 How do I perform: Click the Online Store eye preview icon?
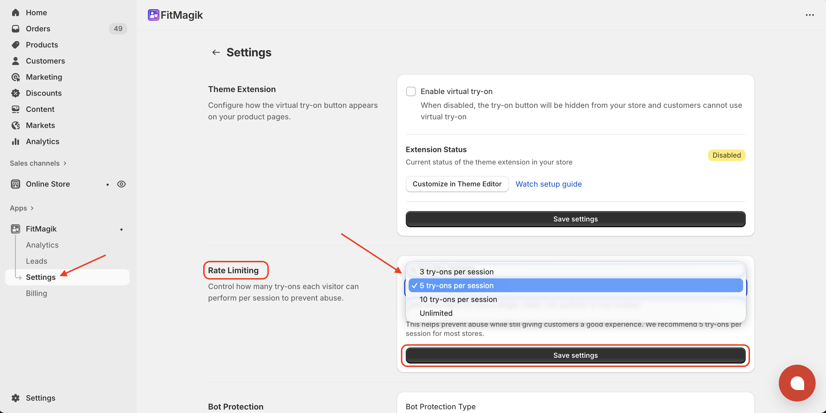121,184
